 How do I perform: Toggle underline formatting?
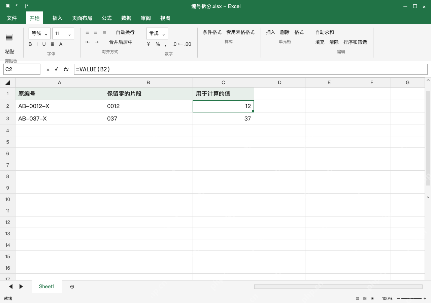point(44,44)
